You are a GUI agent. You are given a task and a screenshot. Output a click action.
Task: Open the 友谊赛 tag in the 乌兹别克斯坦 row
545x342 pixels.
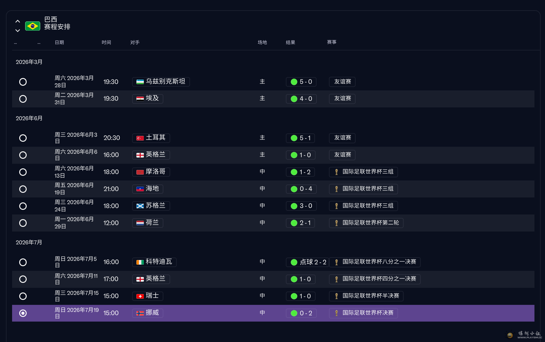(x=342, y=82)
